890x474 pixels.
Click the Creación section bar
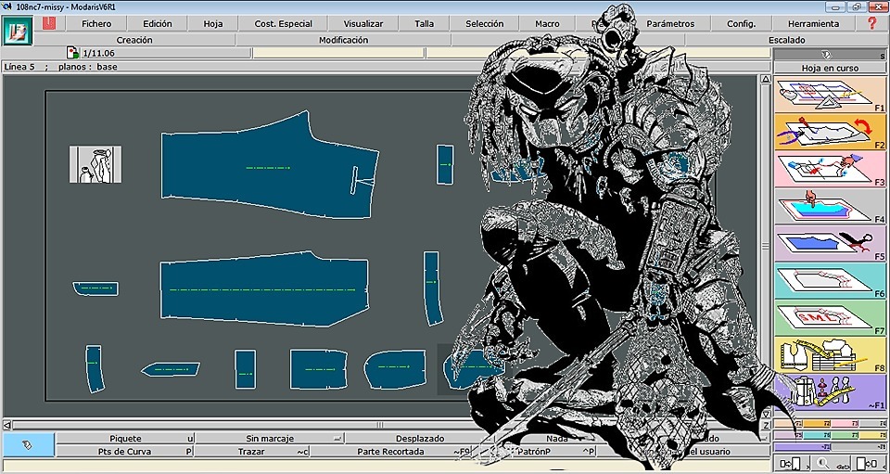click(134, 40)
